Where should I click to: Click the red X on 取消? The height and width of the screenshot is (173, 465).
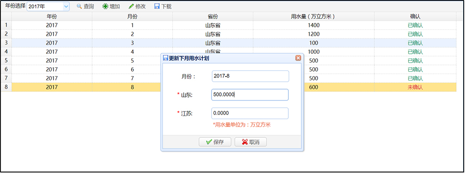tap(245, 142)
